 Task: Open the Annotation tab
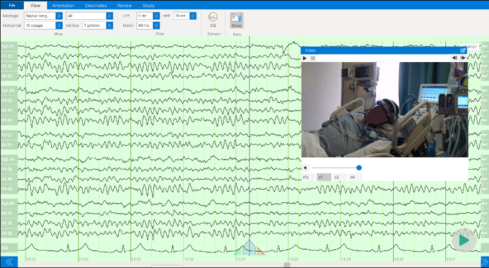[63, 5]
